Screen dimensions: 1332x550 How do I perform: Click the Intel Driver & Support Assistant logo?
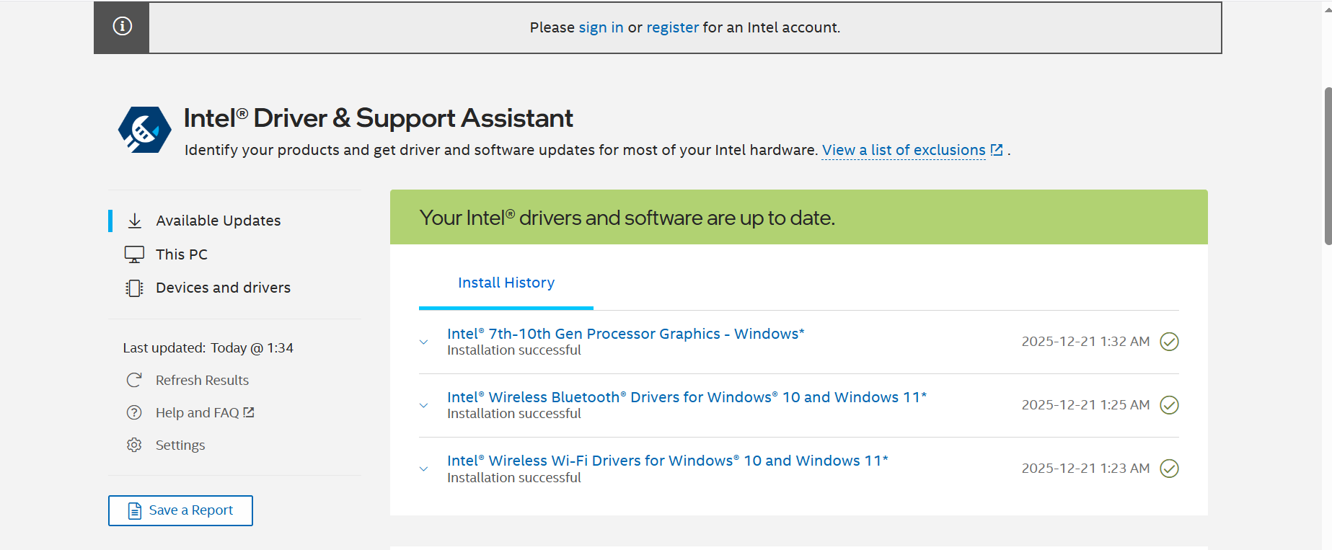point(145,130)
